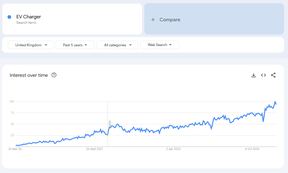Click the 50 value on the y-axis
This screenshot has width=288, height=173.
click(12, 124)
